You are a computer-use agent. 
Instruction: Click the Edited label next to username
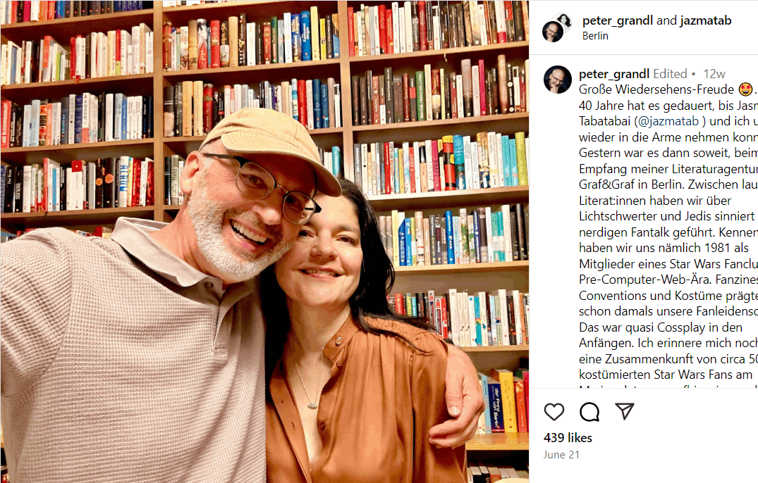coord(670,74)
